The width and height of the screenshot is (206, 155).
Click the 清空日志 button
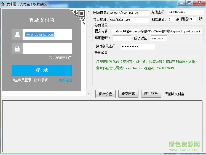click(128, 94)
